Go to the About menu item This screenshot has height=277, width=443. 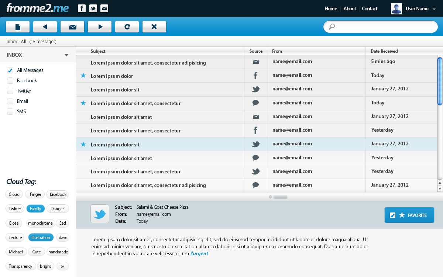350,8
